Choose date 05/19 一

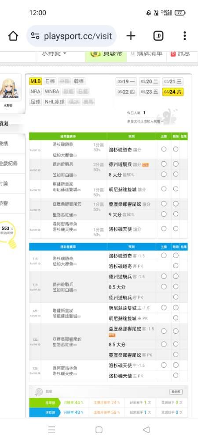click(126, 81)
